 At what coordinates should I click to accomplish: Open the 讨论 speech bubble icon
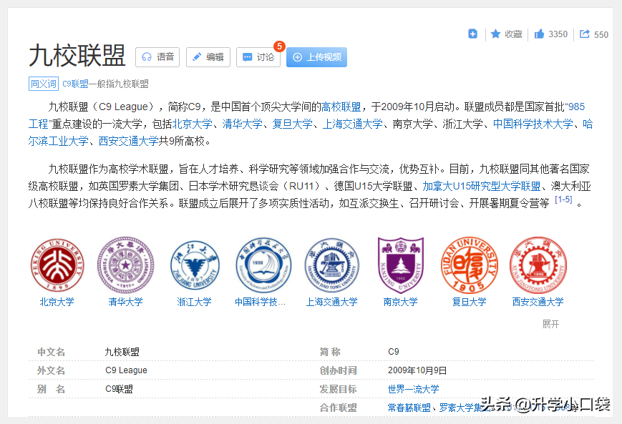(249, 56)
